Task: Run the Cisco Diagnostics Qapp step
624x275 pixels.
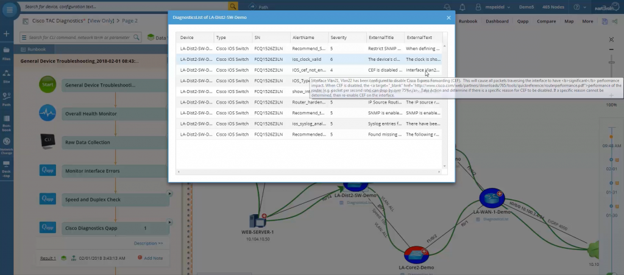Action: (x=169, y=222)
